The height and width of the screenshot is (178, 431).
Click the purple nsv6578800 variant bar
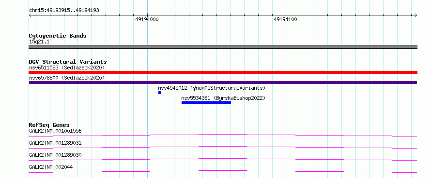coord(223,82)
